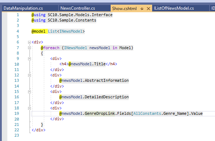Click line number 1 in the gutter
Screen dimensions: 215x141
(x=18, y=15)
